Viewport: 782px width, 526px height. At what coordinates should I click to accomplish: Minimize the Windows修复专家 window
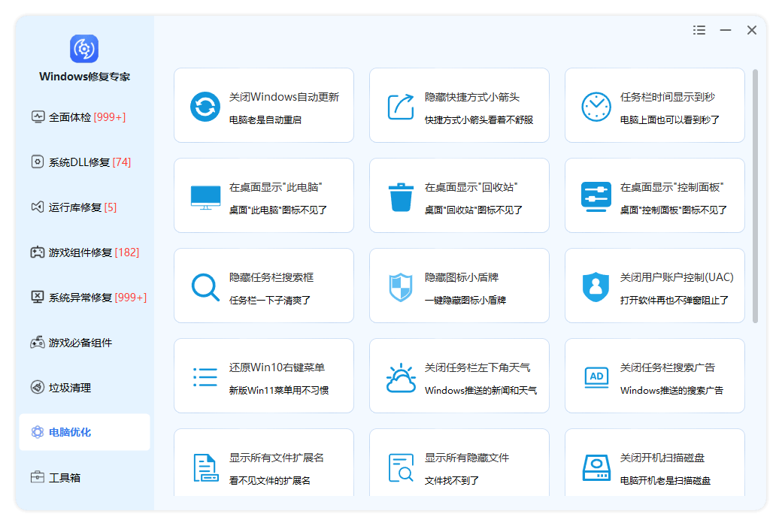(x=726, y=30)
